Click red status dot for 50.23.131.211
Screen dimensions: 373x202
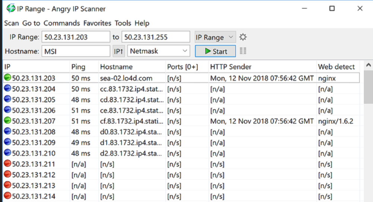[7, 163]
